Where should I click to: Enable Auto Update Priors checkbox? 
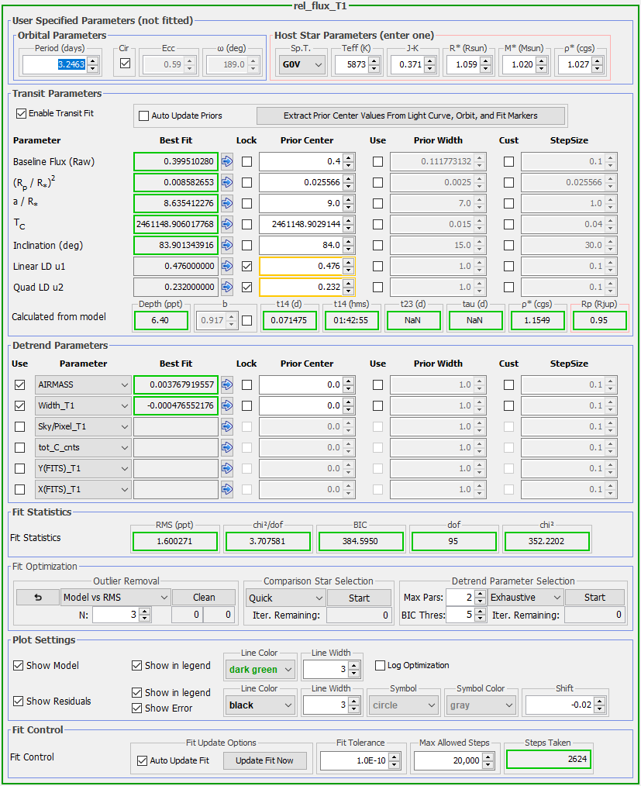(x=143, y=115)
